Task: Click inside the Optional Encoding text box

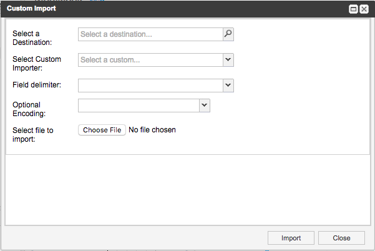Action: click(138, 106)
